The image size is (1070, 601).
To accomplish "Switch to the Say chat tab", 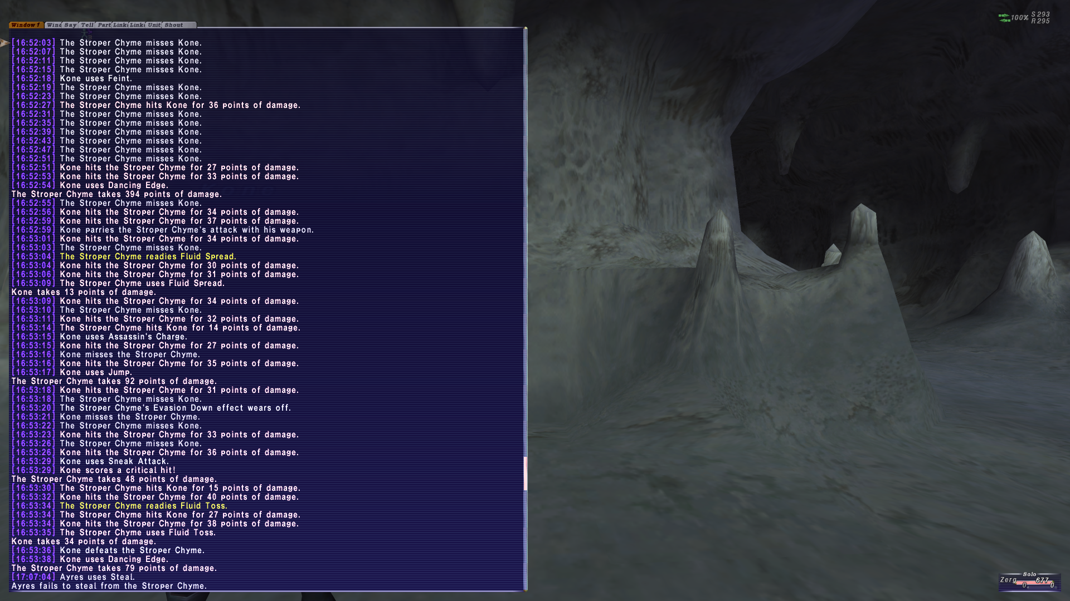I will pos(71,25).
